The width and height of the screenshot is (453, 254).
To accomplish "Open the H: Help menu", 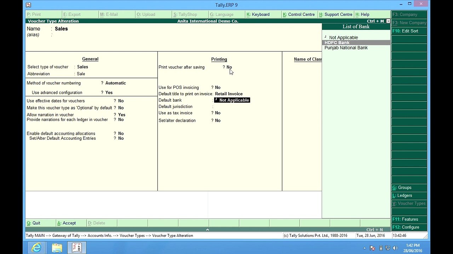I will (x=372, y=14).
